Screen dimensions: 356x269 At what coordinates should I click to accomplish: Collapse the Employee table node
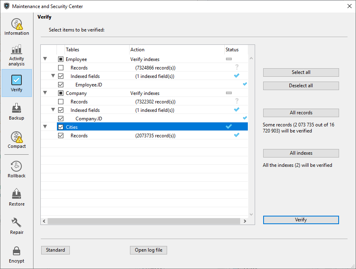pos(45,59)
